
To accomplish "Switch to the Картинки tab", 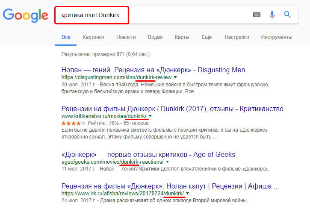I will click(x=93, y=37).
